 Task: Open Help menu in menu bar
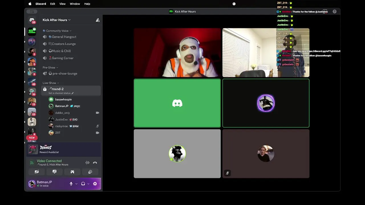pos(87,4)
